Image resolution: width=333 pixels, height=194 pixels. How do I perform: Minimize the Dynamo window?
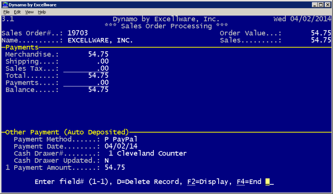(x=315, y=5)
